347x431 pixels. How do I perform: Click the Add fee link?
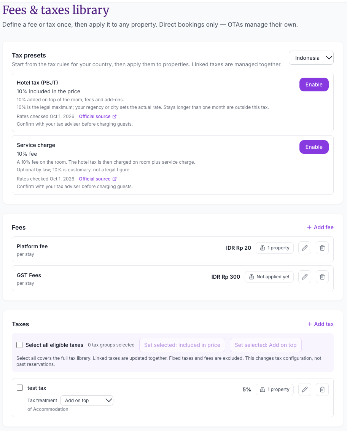point(320,227)
